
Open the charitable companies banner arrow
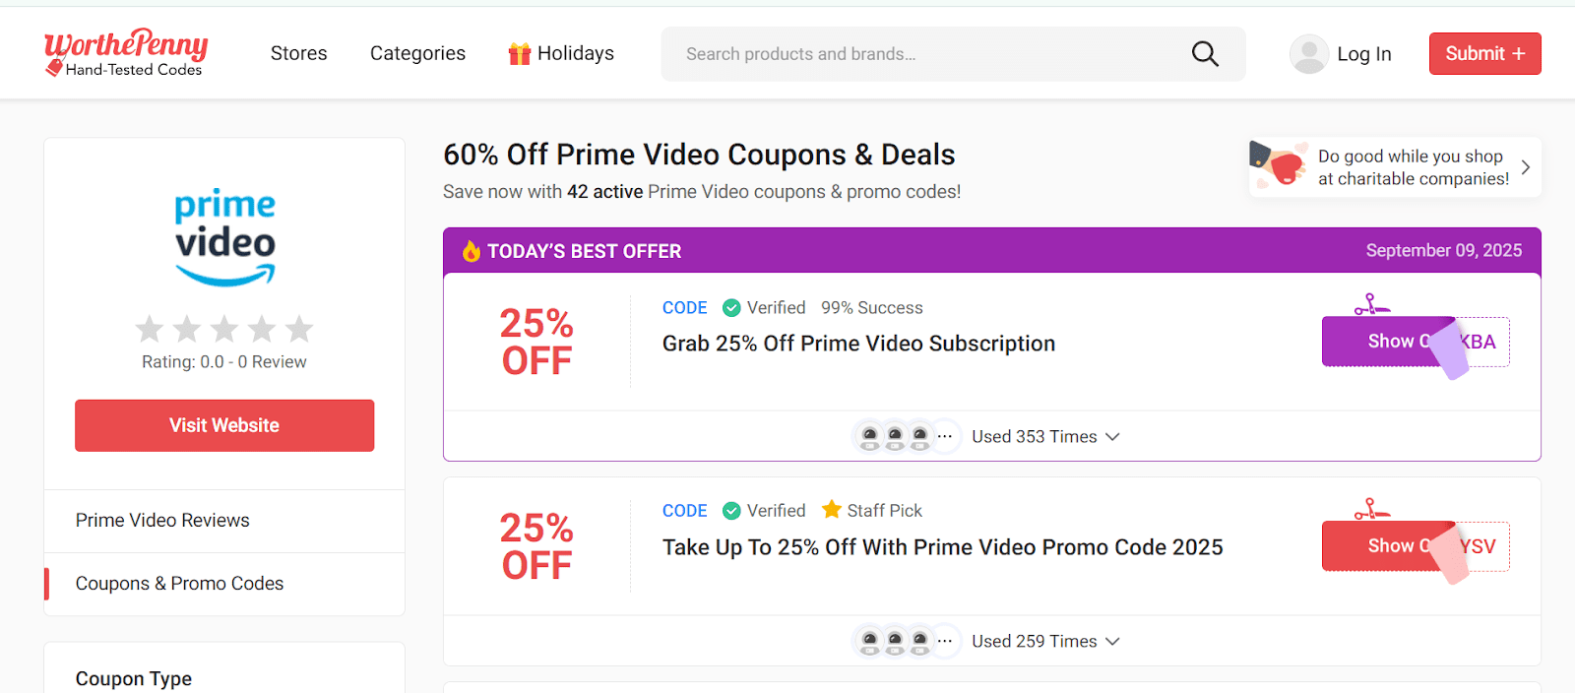[x=1525, y=167]
